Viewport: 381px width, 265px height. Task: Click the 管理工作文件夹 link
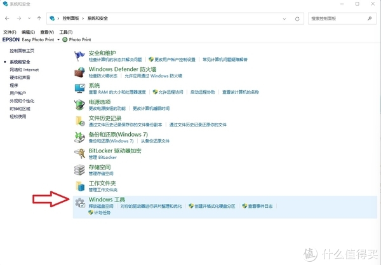pyautogui.click(x=103, y=190)
